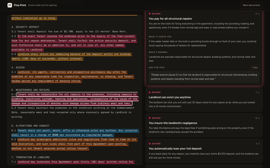Click the New document button
This screenshot has width=270, height=168.
coord(251,5)
